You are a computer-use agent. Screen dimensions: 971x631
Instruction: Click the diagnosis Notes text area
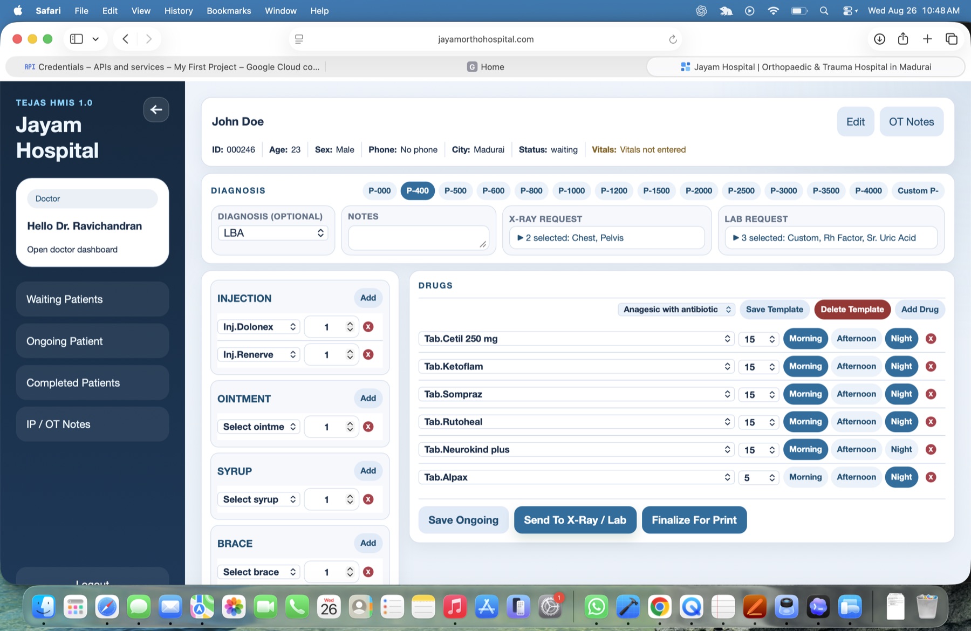point(418,238)
